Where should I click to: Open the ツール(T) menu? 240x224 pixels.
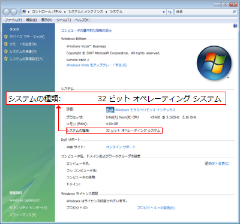click(x=64, y=20)
